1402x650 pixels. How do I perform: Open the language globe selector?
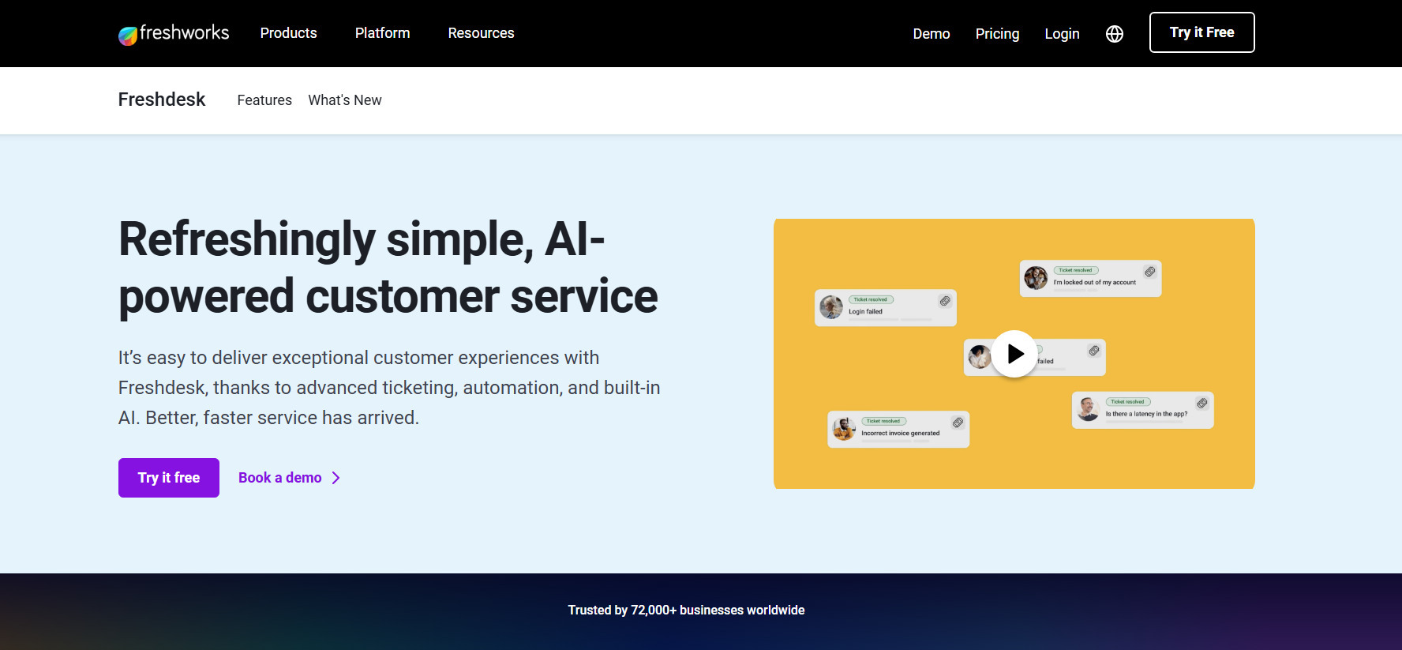point(1115,34)
